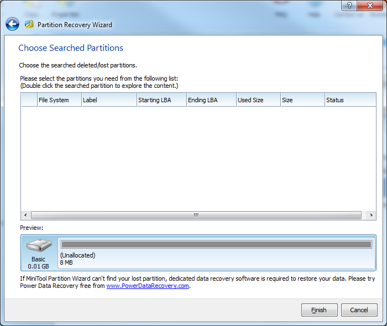Screen dimensions: 387x326
Task: Click the right arrow of the horizontal scrollbar
Action: coord(371,215)
